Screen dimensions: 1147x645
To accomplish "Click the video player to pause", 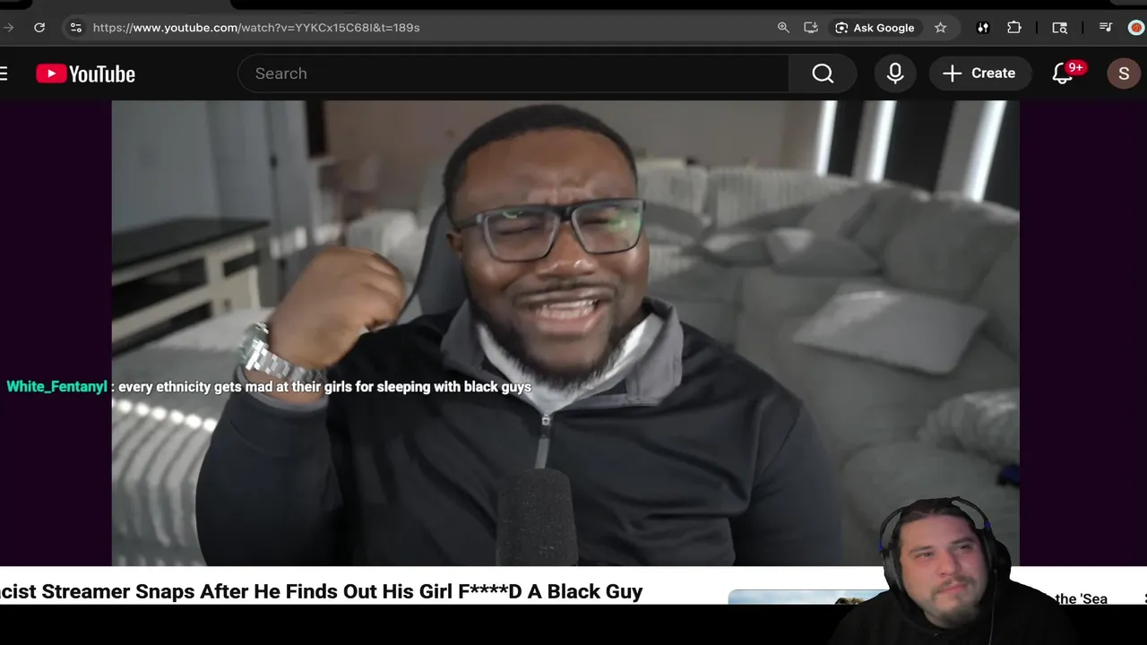I will [565, 333].
